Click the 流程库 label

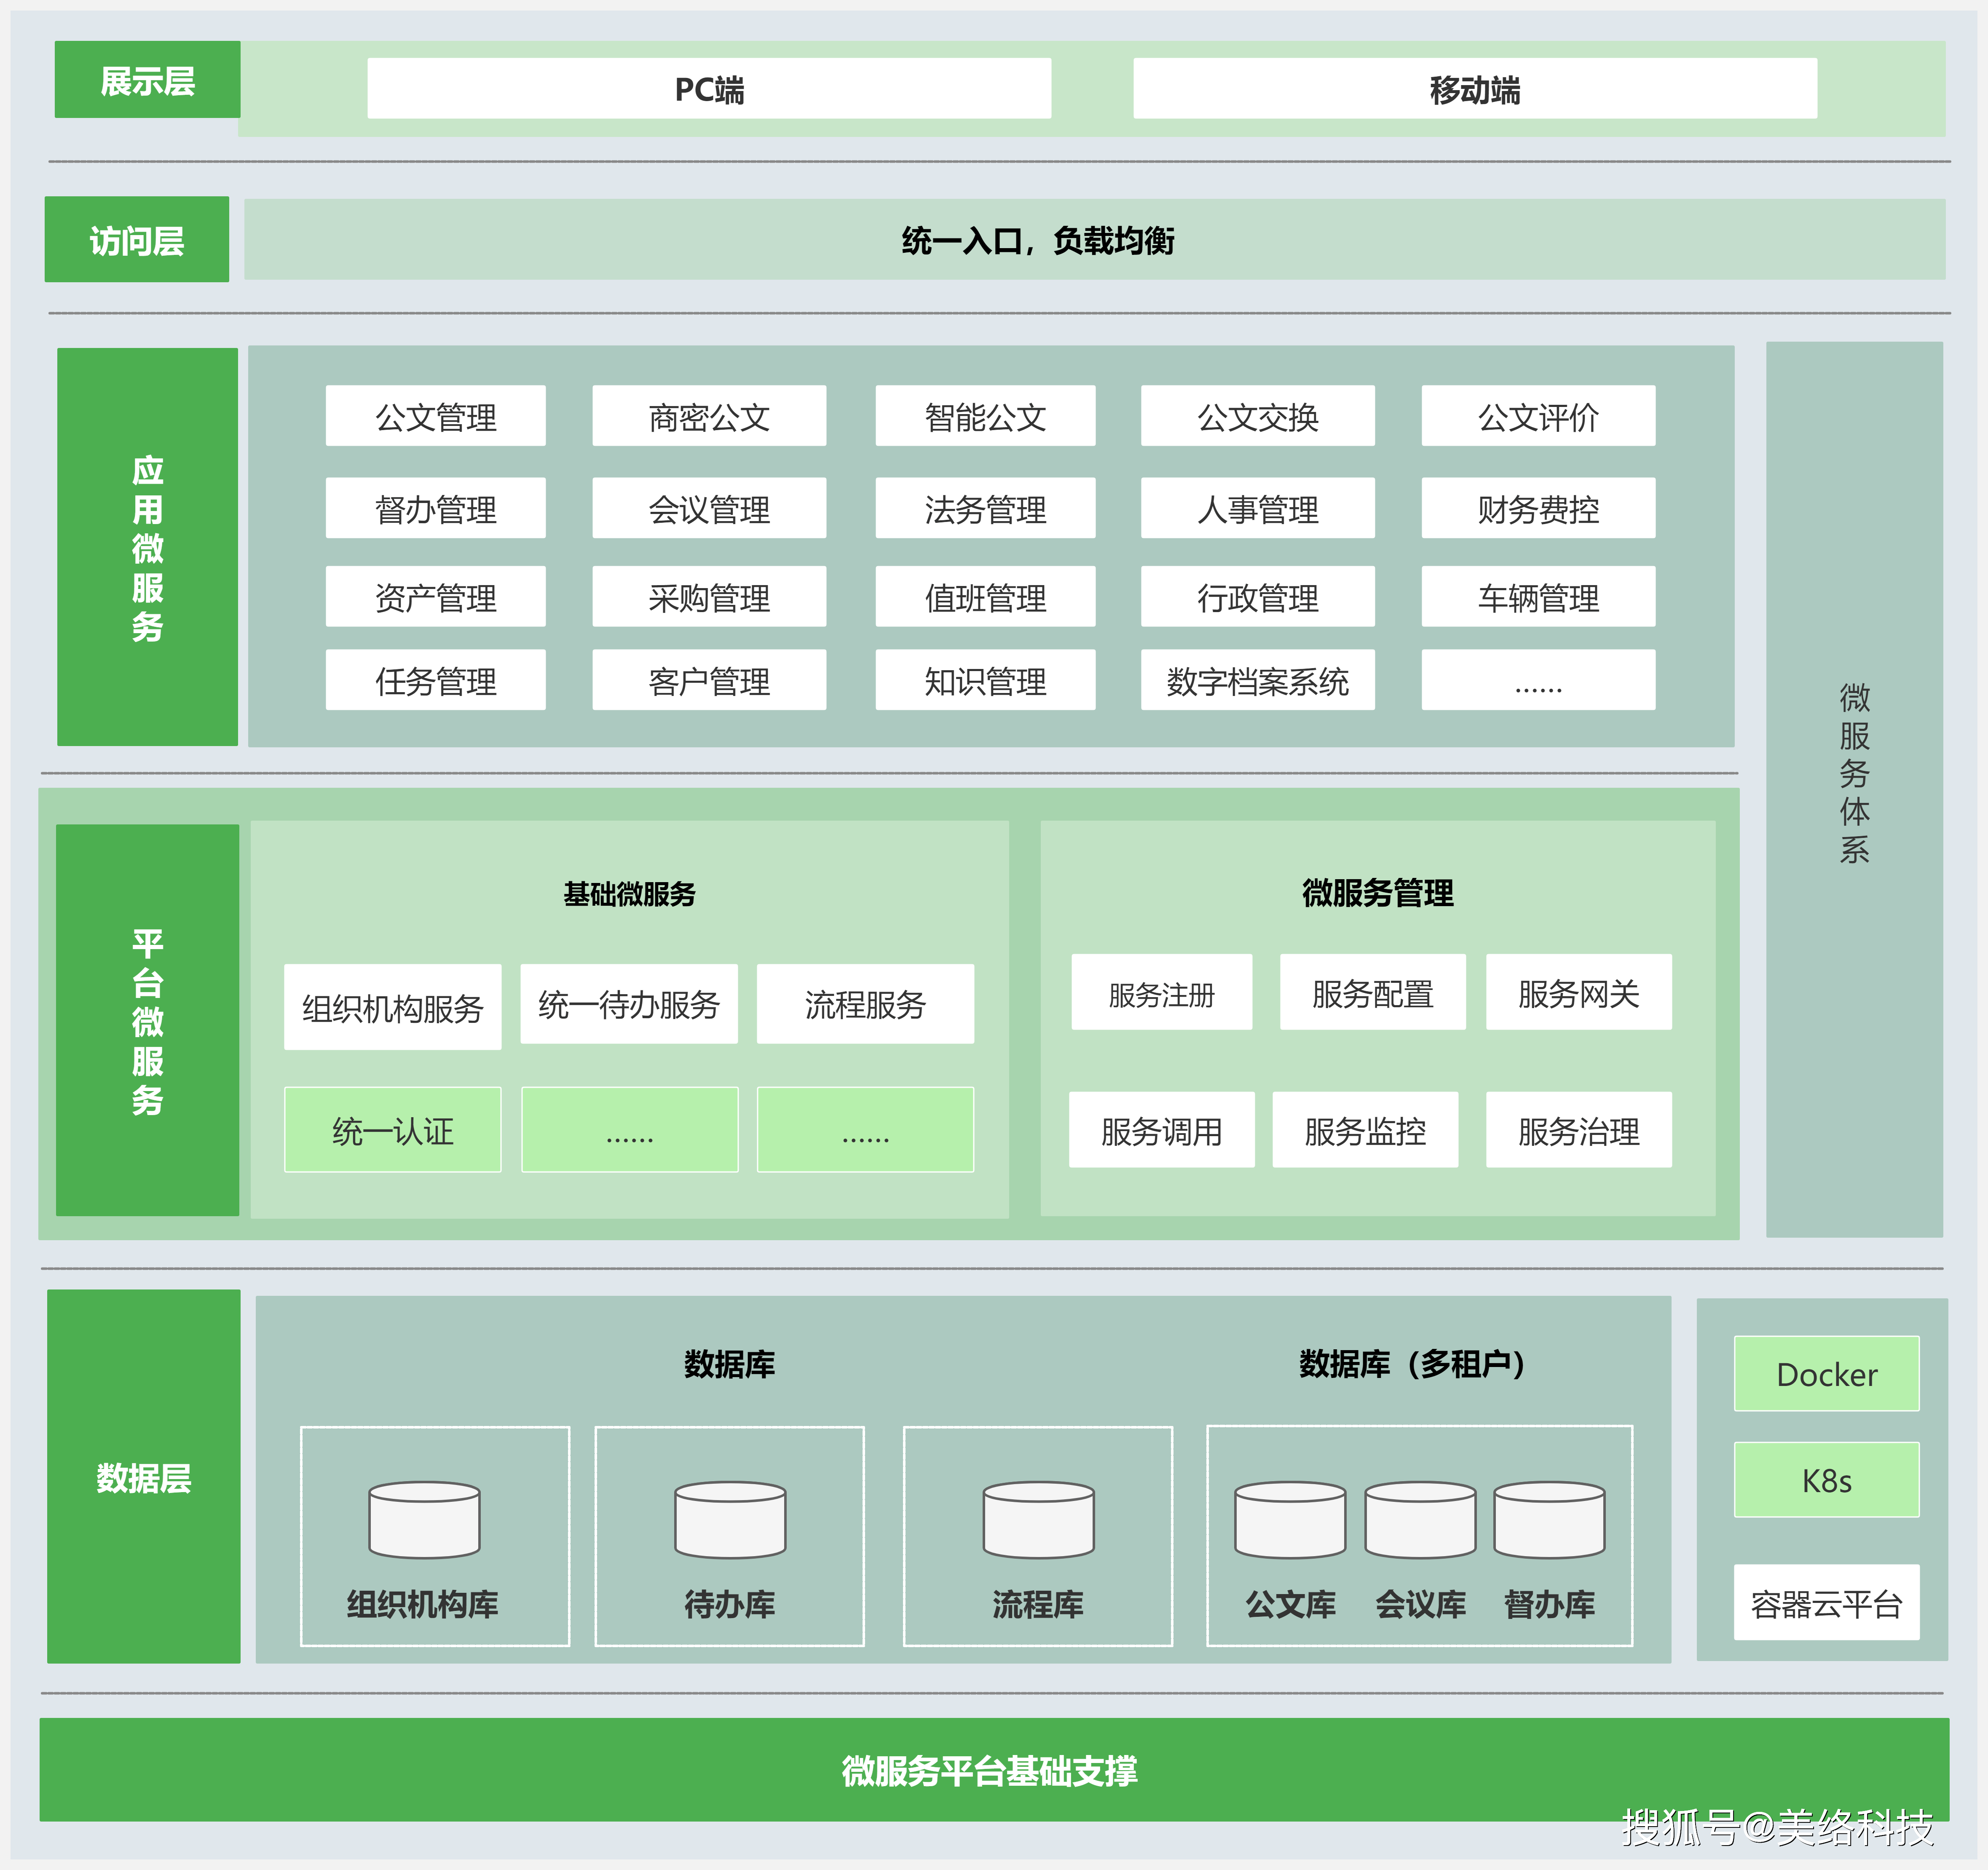coord(1038,1604)
